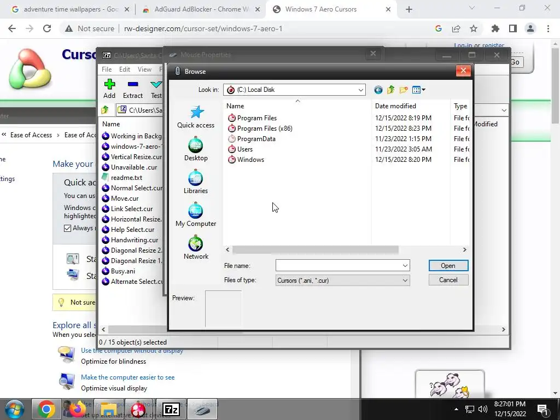The image size is (560, 420).
Task: Select readme.txt in 7-Zip list
Action: click(122, 178)
